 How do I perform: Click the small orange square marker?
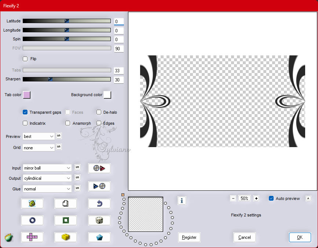(123, 195)
